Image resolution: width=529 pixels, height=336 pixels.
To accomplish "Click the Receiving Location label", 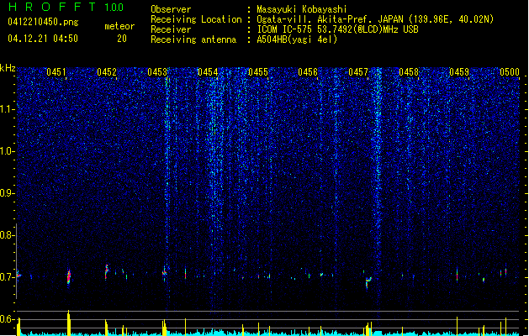I will tap(196, 19).
